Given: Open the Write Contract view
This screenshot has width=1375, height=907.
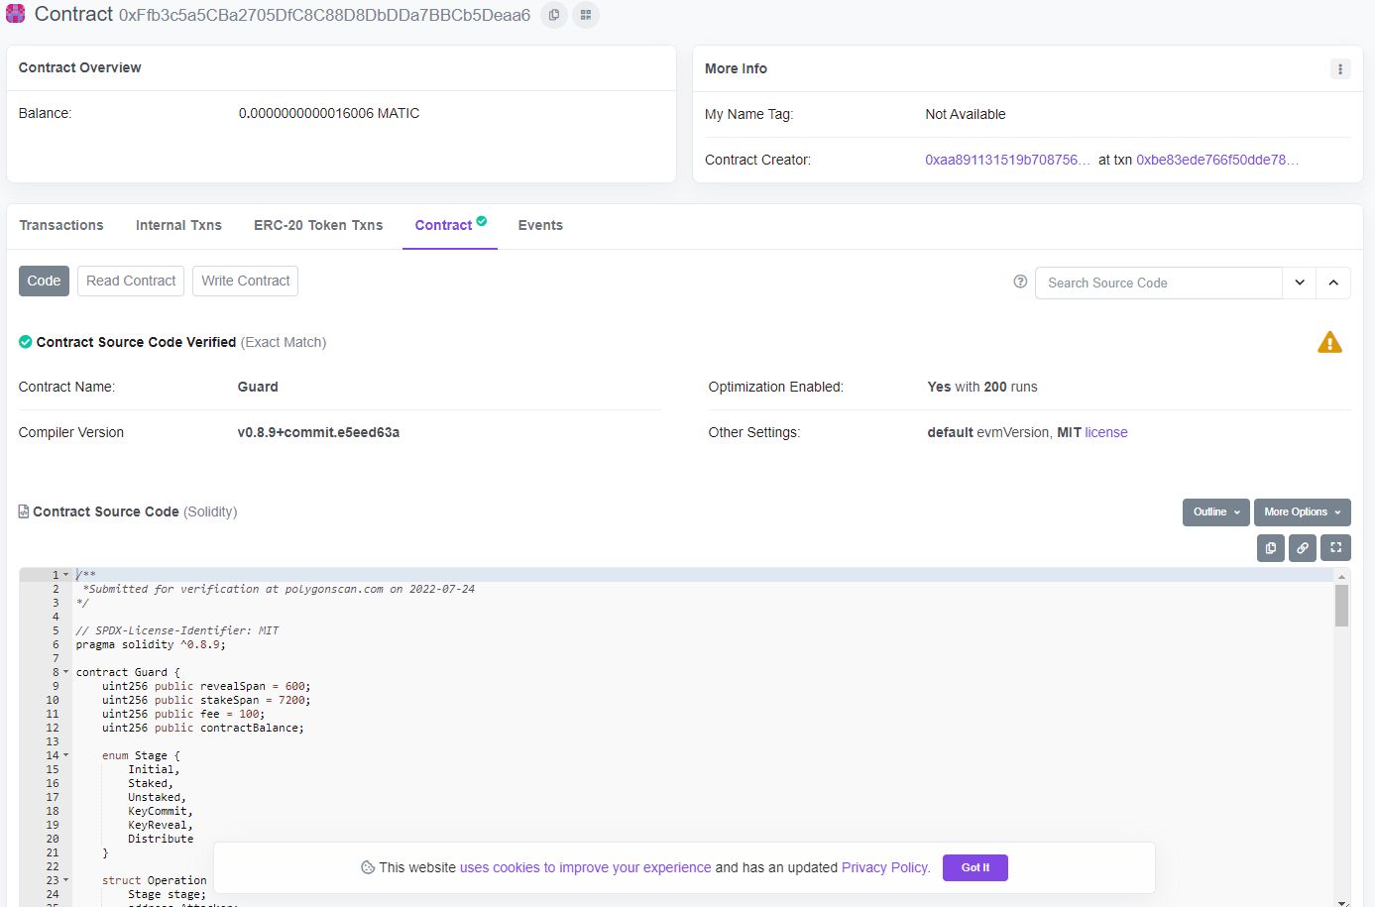Looking at the screenshot, I should pos(245,281).
